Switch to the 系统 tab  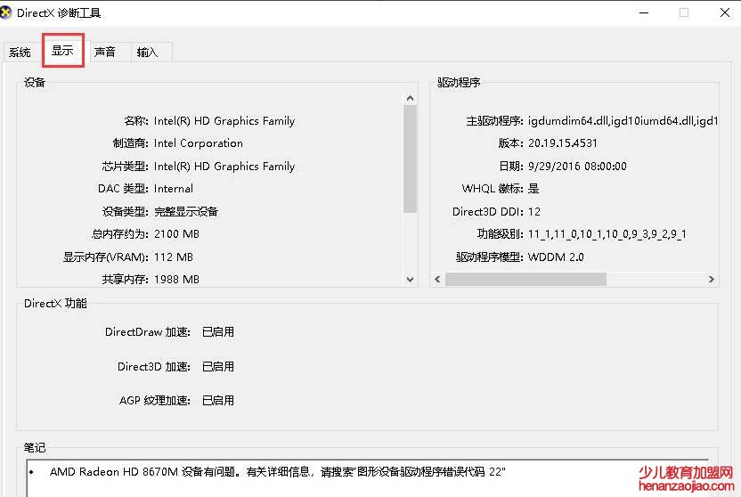(x=20, y=52)
